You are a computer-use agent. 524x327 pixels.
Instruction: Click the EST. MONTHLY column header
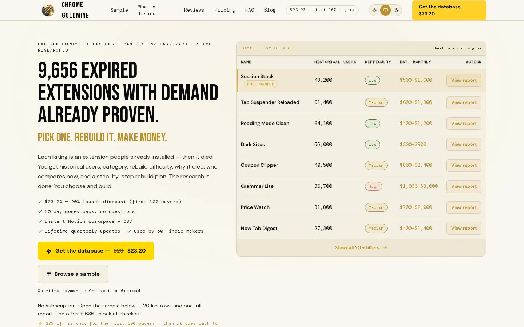pos(415,62)
